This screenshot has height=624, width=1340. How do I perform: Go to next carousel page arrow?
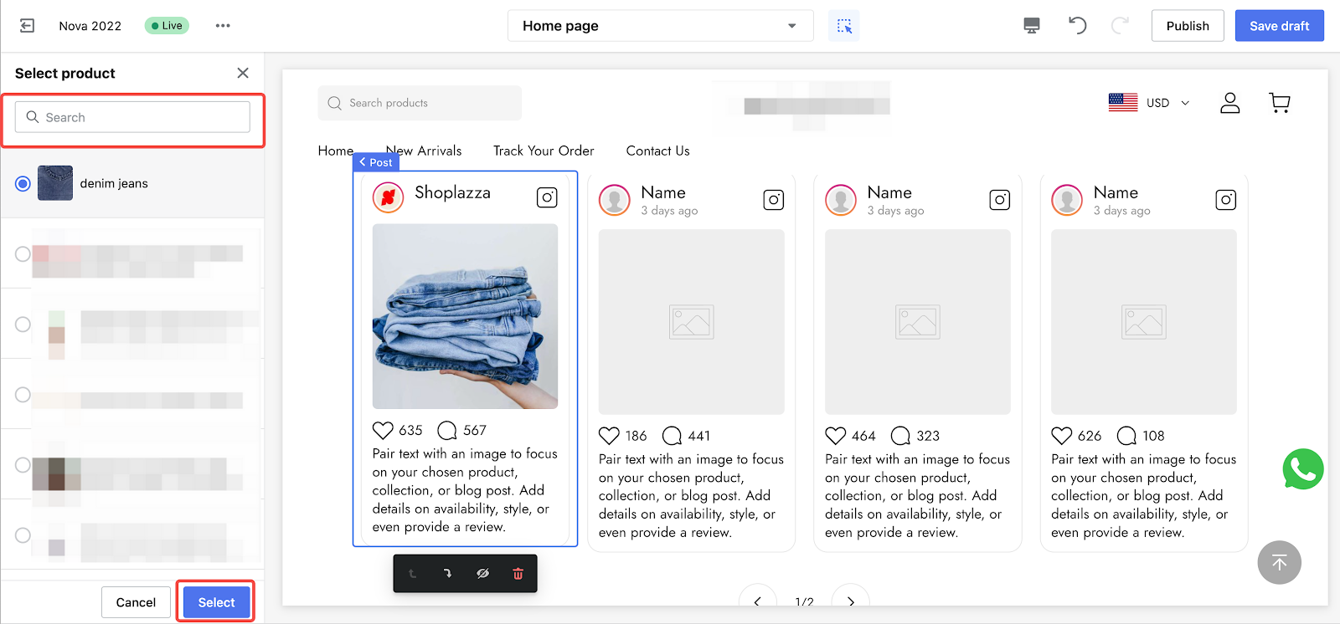pos(851,601)
